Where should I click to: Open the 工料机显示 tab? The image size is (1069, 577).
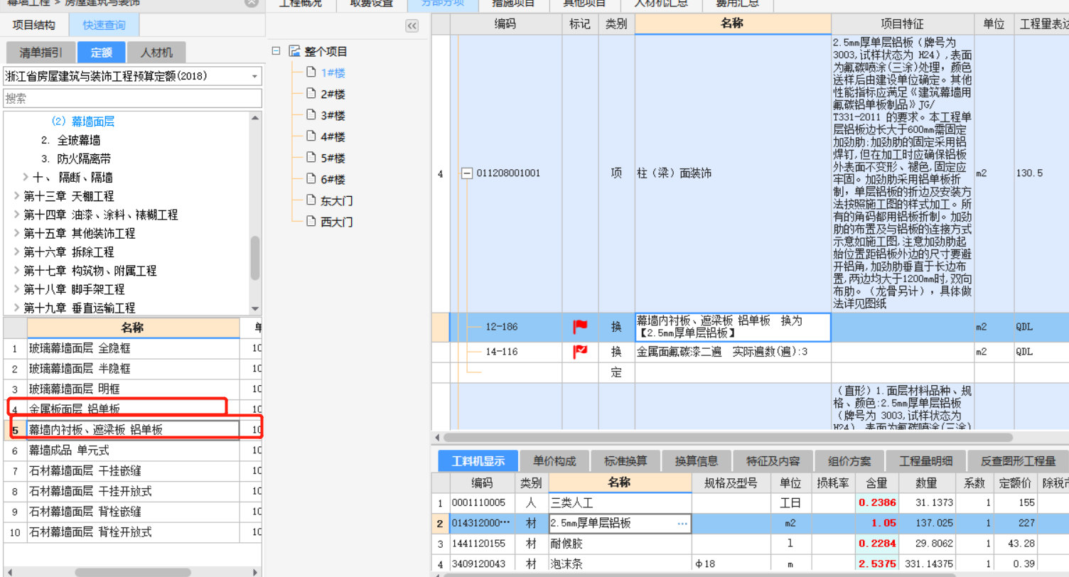pyautogui.click(x=478, y=460)
